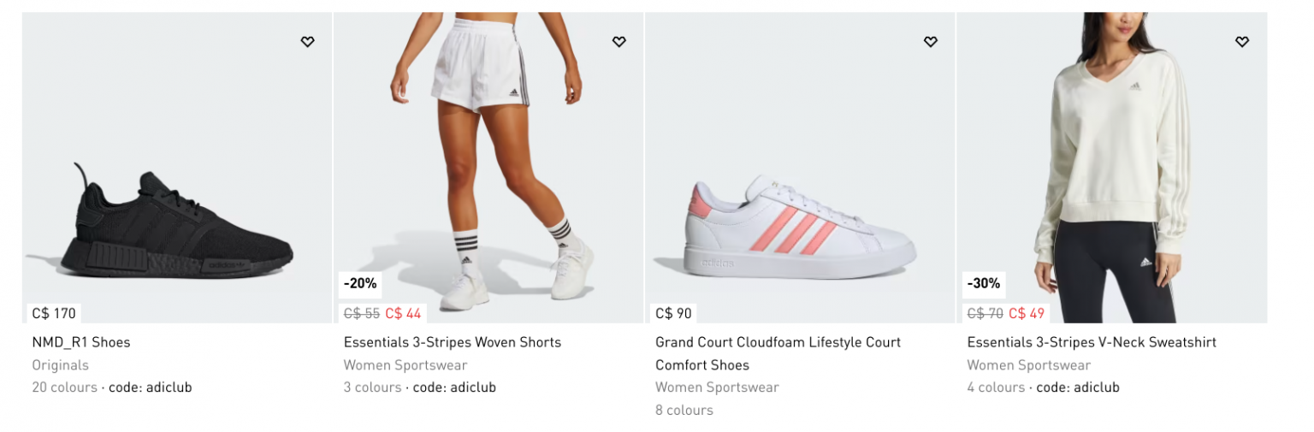Open the NMD_R1 Shoes product title

coord(81,342)
